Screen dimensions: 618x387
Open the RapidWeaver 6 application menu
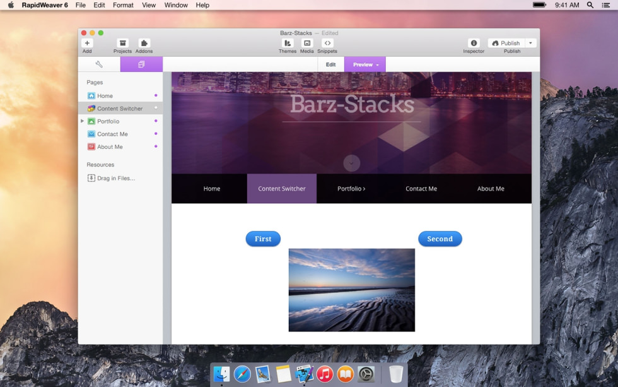click(45, 5)
